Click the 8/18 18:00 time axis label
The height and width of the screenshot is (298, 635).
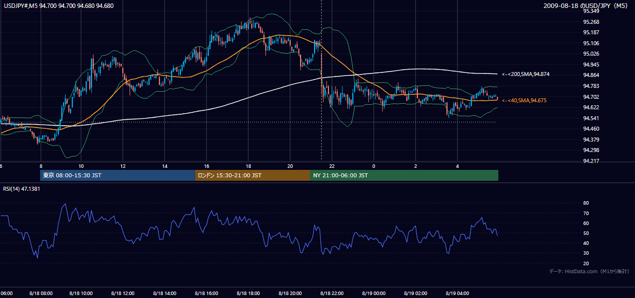pyautogui.click(x=249, y=294)
